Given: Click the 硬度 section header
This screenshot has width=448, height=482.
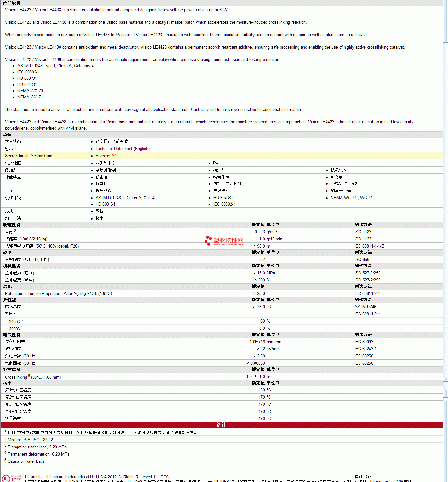Looking at the screenshot, I should point(7,253).
